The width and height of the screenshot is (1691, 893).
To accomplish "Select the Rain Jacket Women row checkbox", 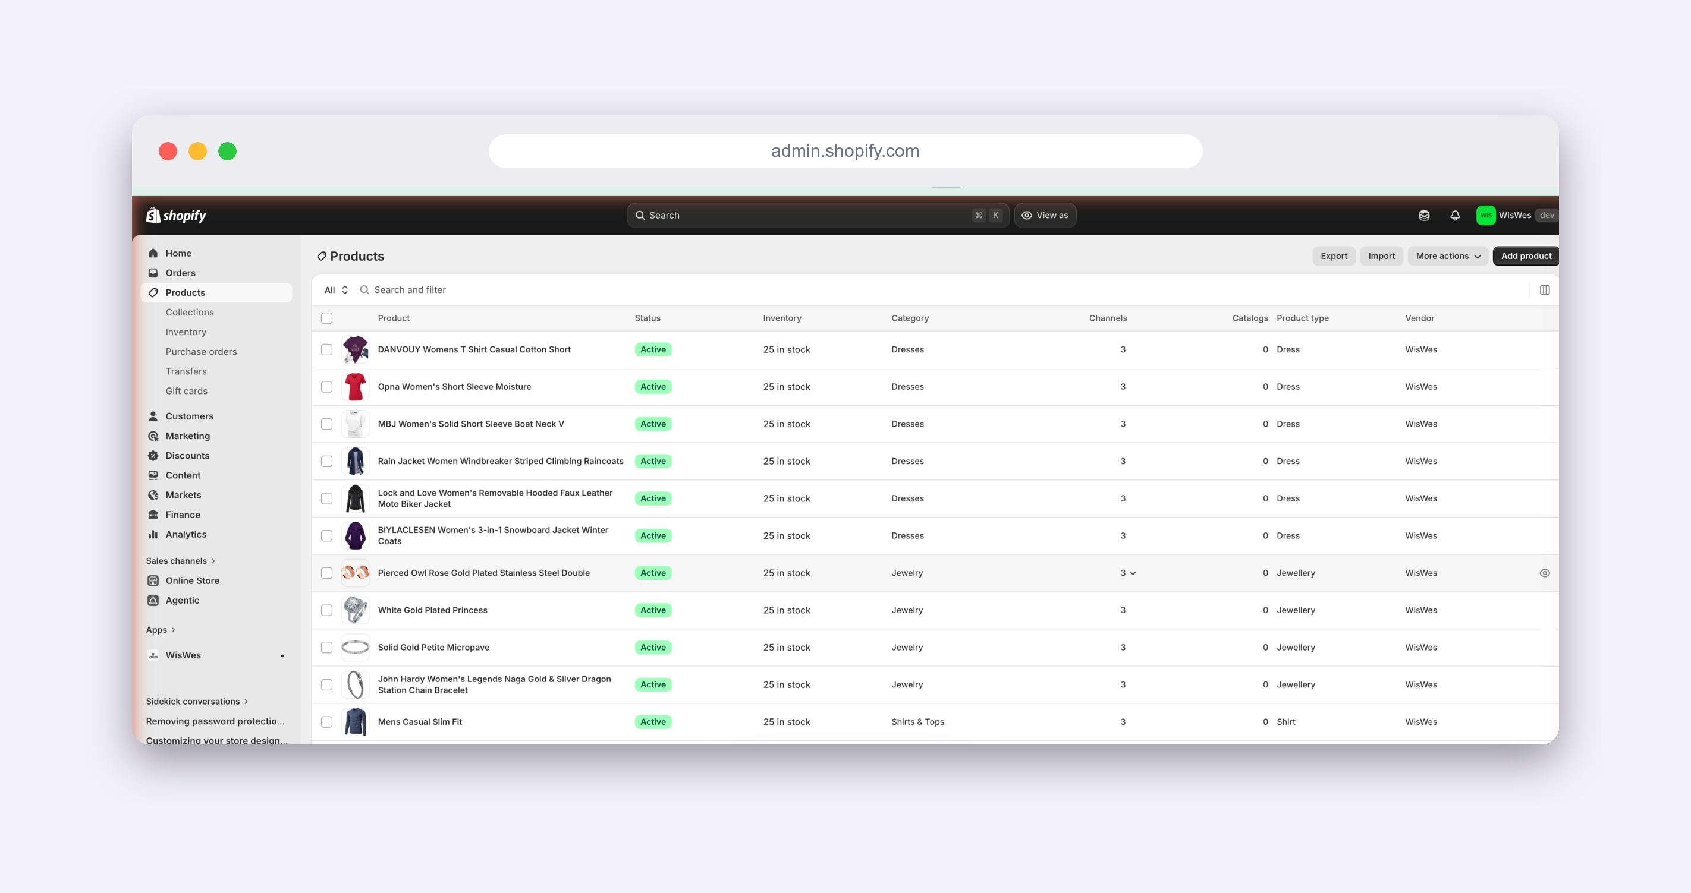I will point(326,461).
